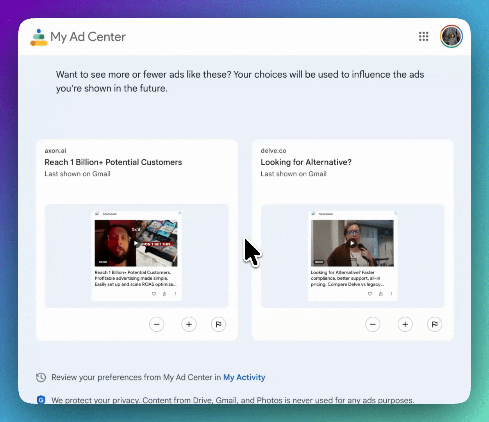Screen dimensions: 489x422
Task: Play the delve.co ad video preview
Action: pyautogui.click(x=352, y=243)
